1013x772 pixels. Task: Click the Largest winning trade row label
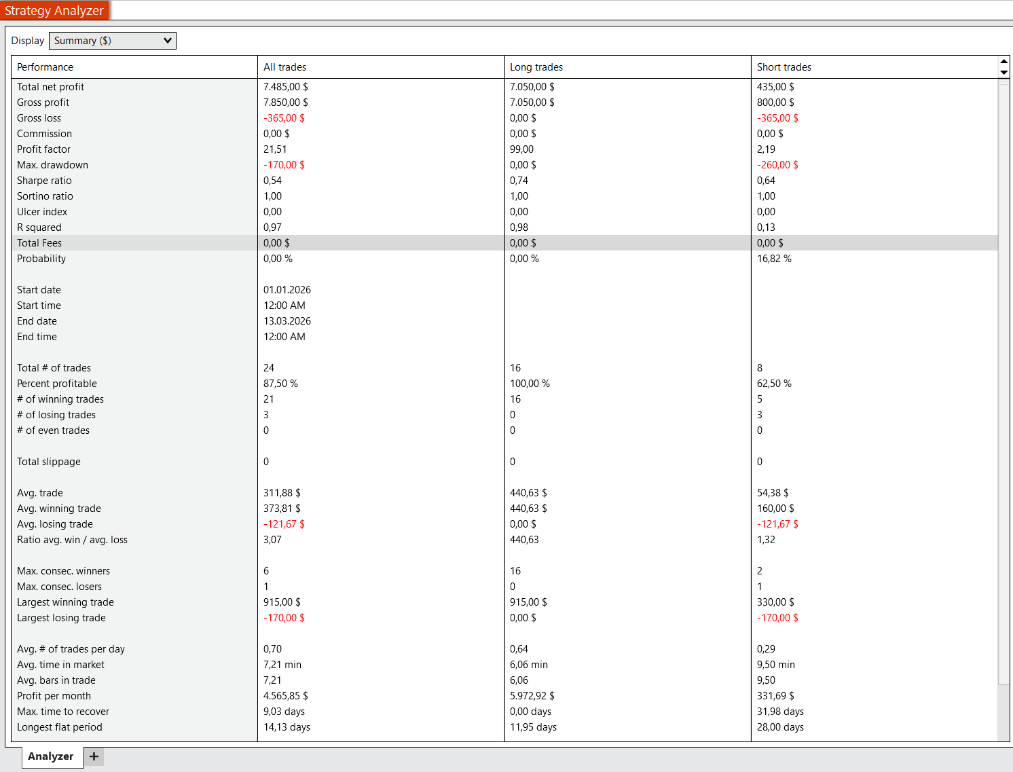(65, 602)
